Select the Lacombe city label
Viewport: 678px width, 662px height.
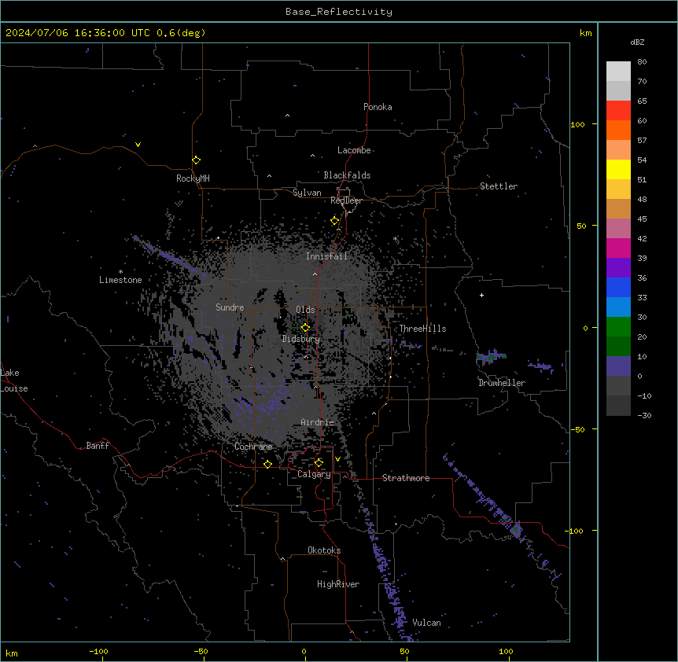point(354,150)
